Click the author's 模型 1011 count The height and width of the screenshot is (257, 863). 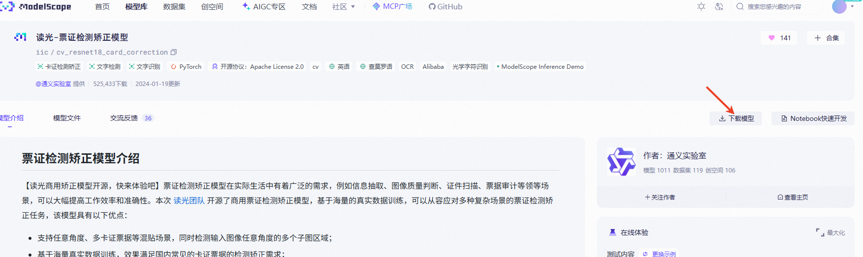point(657,170)
